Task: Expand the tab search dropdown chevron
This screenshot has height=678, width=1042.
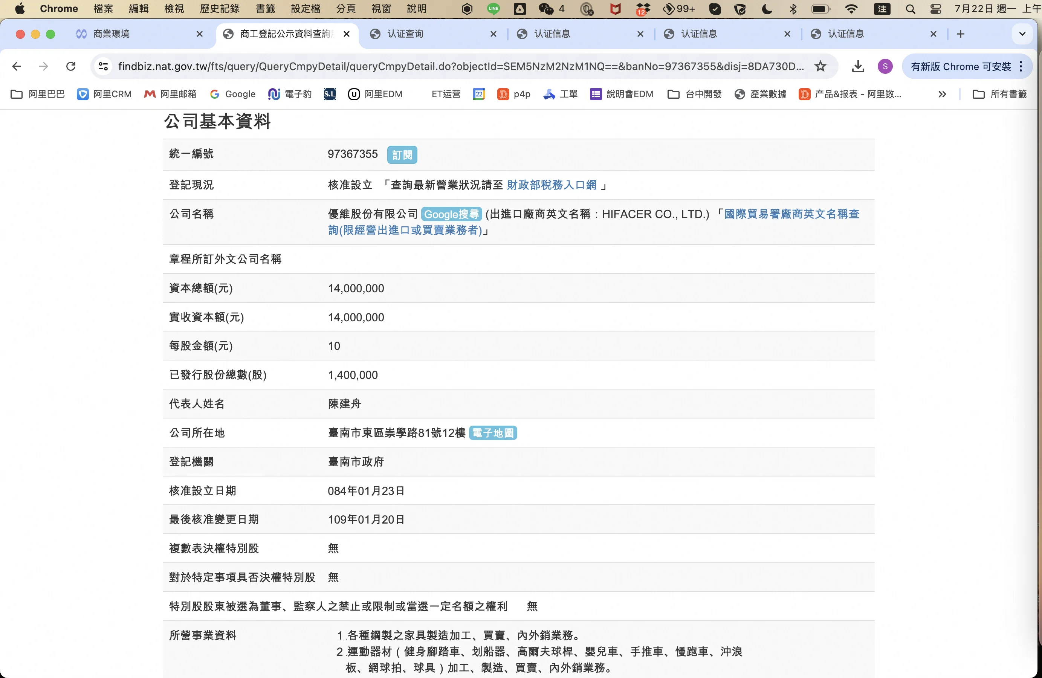Action: point(1022,34)
